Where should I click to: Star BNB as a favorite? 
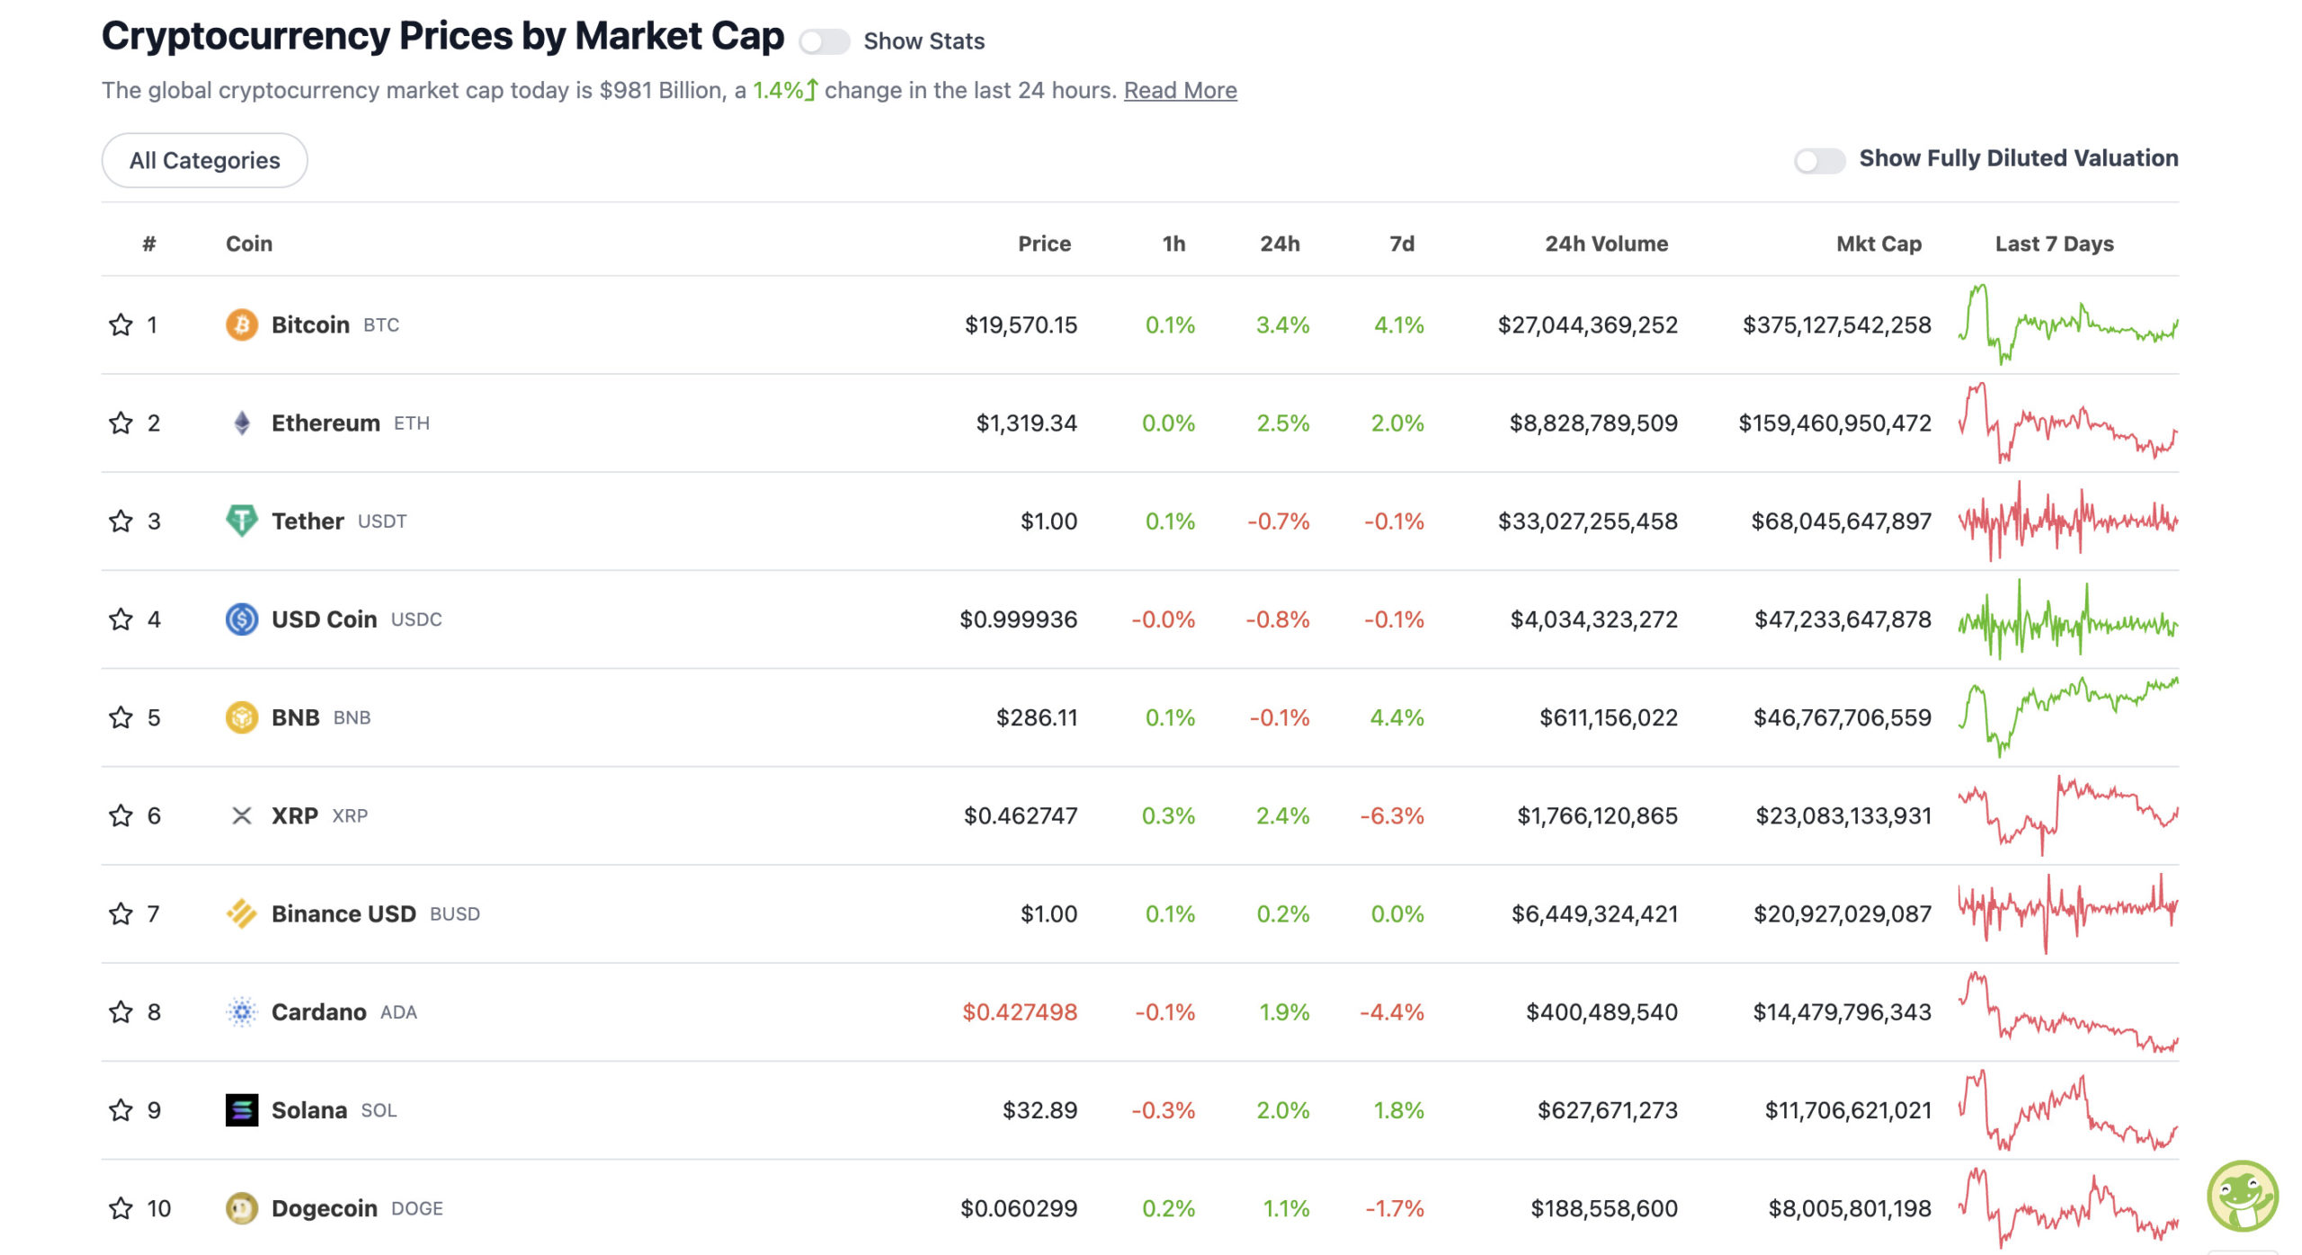(120, 717)
